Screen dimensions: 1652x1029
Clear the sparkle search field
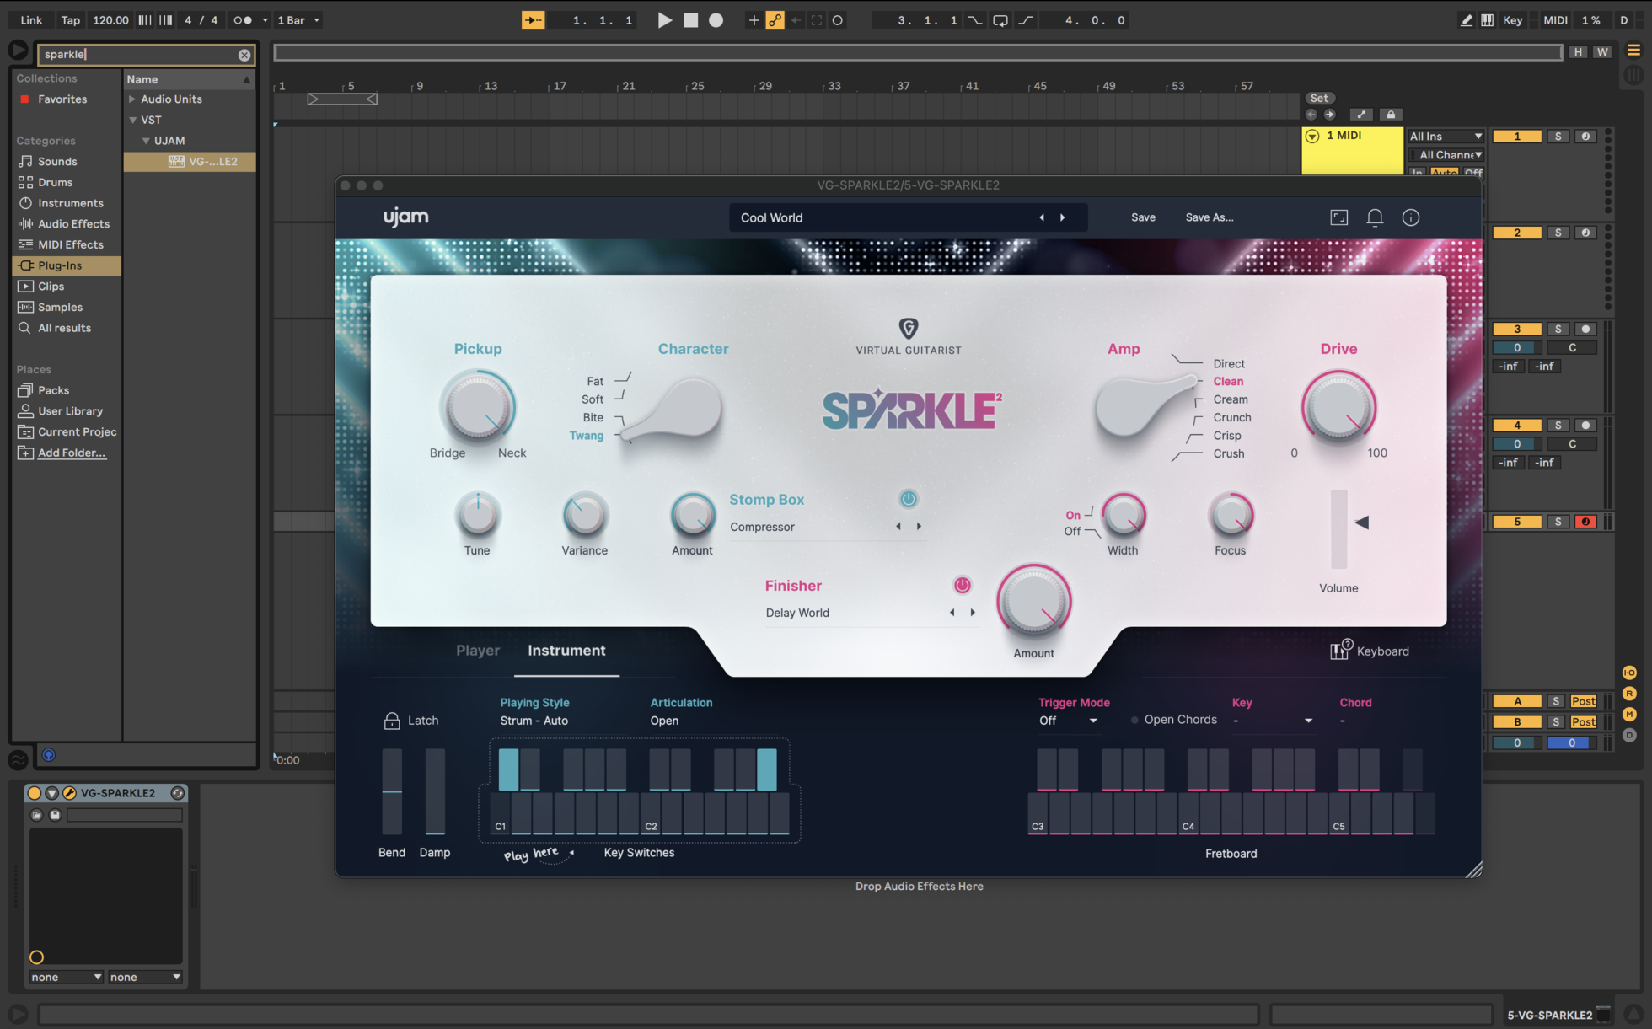click(244, 54)
